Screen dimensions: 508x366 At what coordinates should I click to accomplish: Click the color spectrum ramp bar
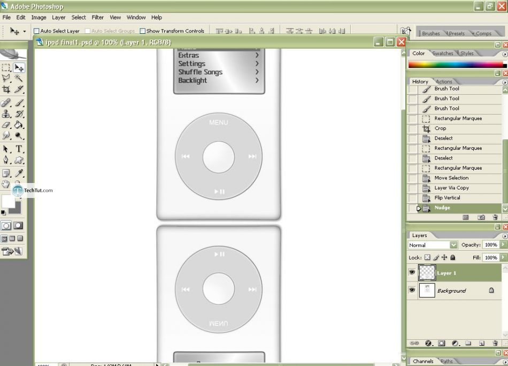point(456,65)
